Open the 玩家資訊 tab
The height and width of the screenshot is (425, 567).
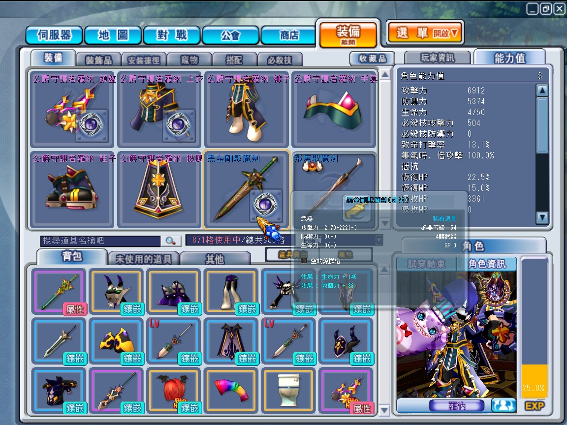tap(438, 58)
